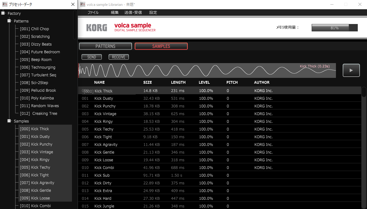
Task: Click the LEVEL column header
Action: pyautogui.click(x=204, y=82)
